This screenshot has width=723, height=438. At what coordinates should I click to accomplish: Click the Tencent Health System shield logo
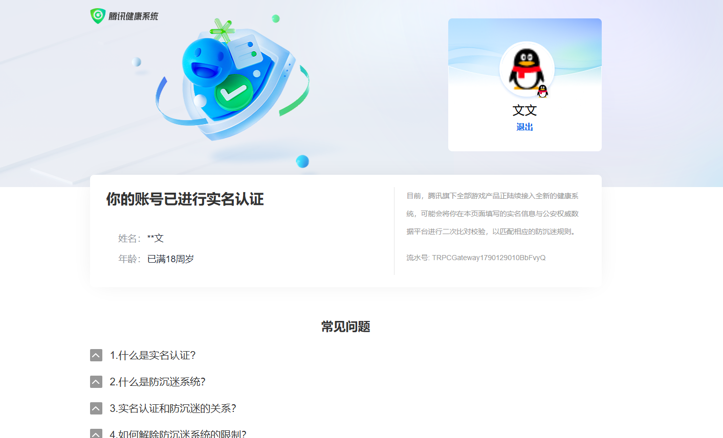point(98,16)
